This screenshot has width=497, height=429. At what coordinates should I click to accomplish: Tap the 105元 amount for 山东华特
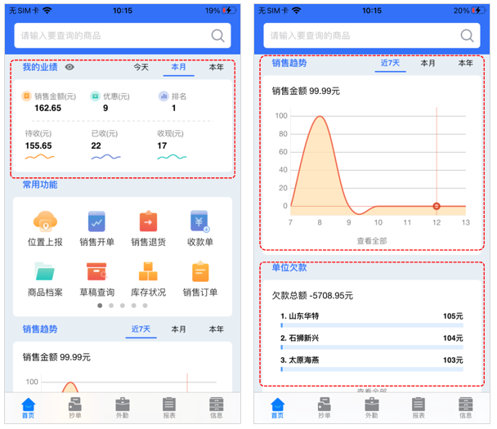pyautogui.click(x=453, y=316)
